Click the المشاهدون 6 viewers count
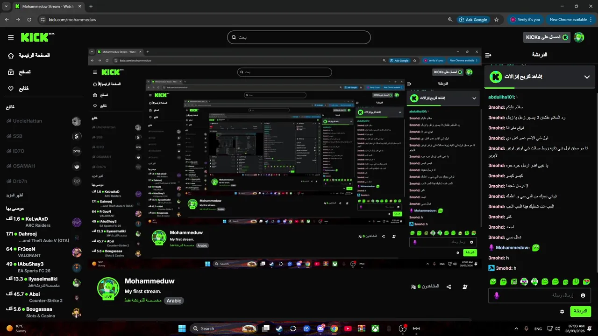This screenshot has height=336, width=598. [425, 287]
